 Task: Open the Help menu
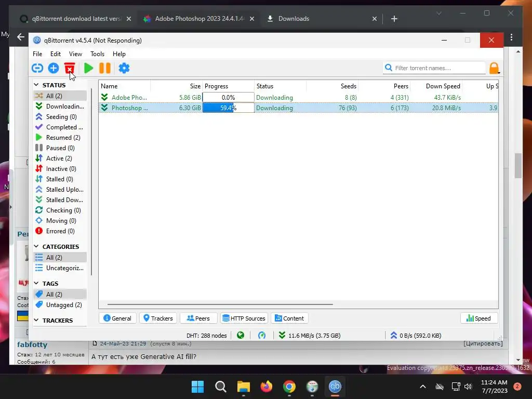pos(119,54)
